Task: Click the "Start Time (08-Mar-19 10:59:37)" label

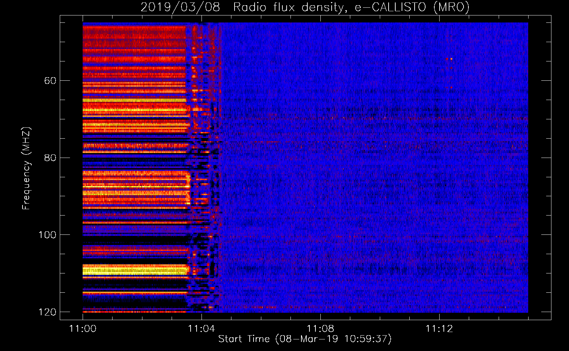Action: coord(305,339)
